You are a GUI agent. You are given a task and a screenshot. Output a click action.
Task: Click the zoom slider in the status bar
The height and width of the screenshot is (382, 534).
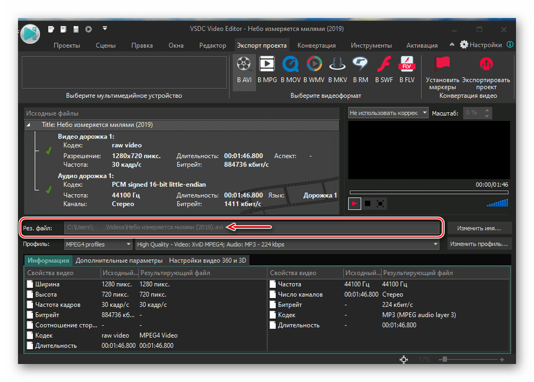click(x=444, y=359)
